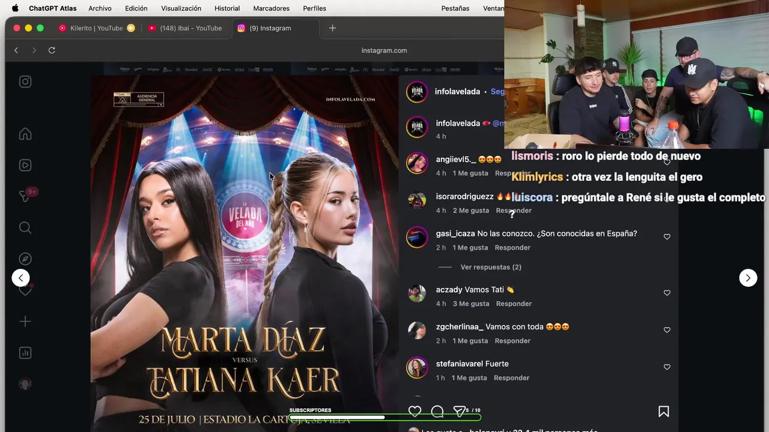Click the Marta Díaz versus Tatiana Kaer poster

245,253
